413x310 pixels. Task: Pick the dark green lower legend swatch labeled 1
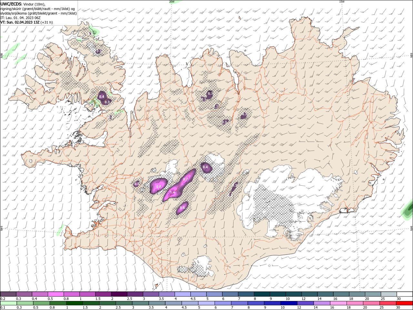click(75, 303)
